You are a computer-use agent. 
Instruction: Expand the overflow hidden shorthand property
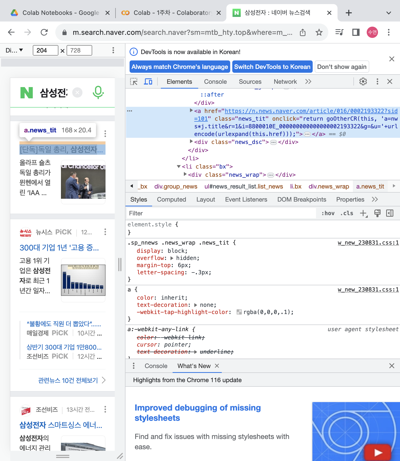tap(172, 258)
